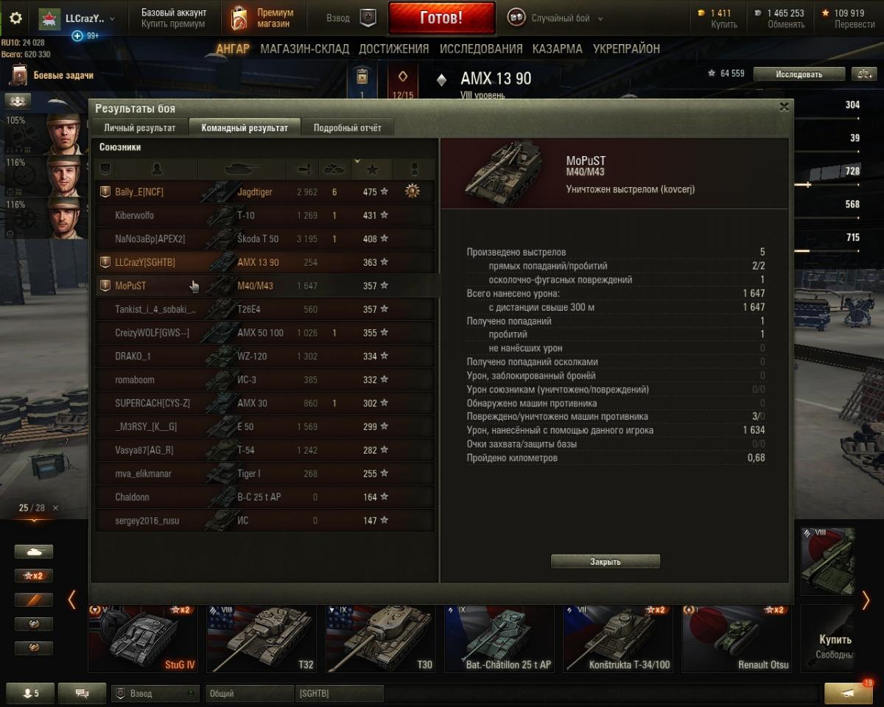Toggle the tank type carousel filter
The image size is (884, 707).
[34, 552]
